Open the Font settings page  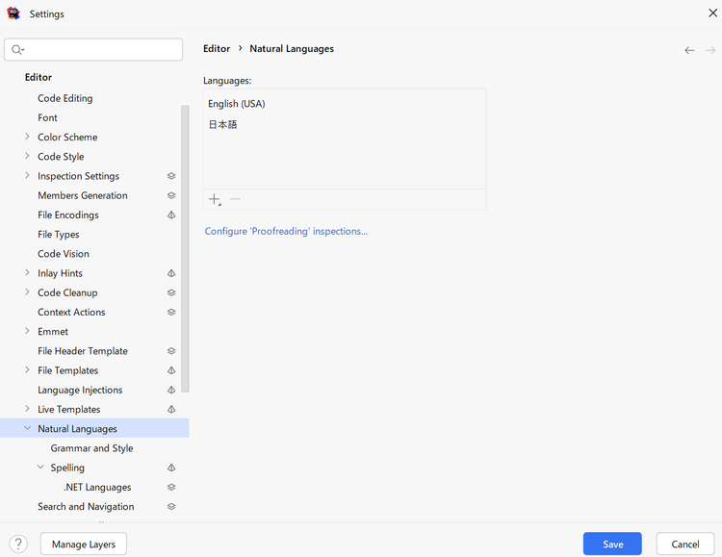pos(47,117)
